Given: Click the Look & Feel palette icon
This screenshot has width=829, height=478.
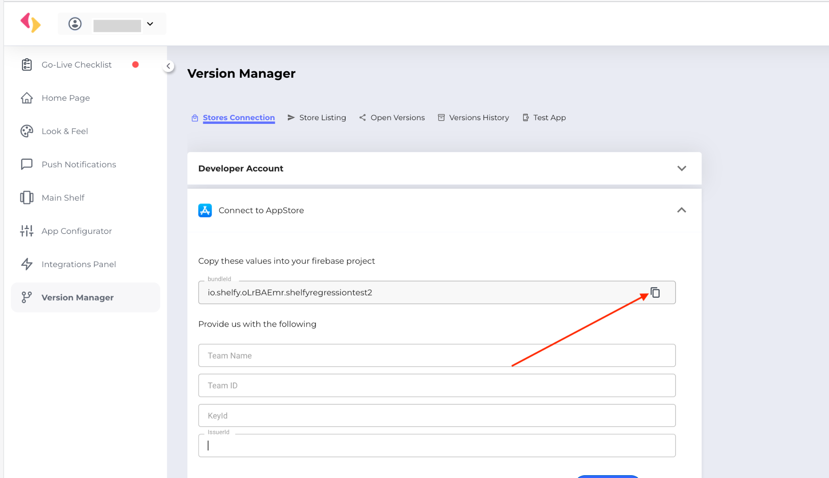Looking at the screenshot, I should point(27,131).
